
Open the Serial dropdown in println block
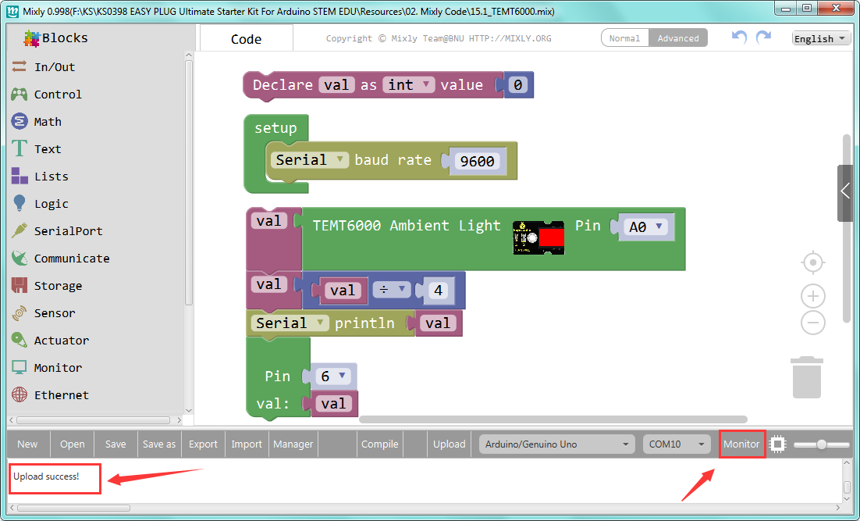[x=290, y=323]
